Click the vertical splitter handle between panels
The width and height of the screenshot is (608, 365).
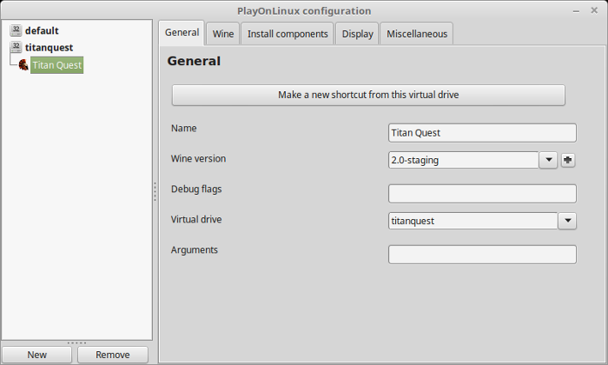click(155, 191)
